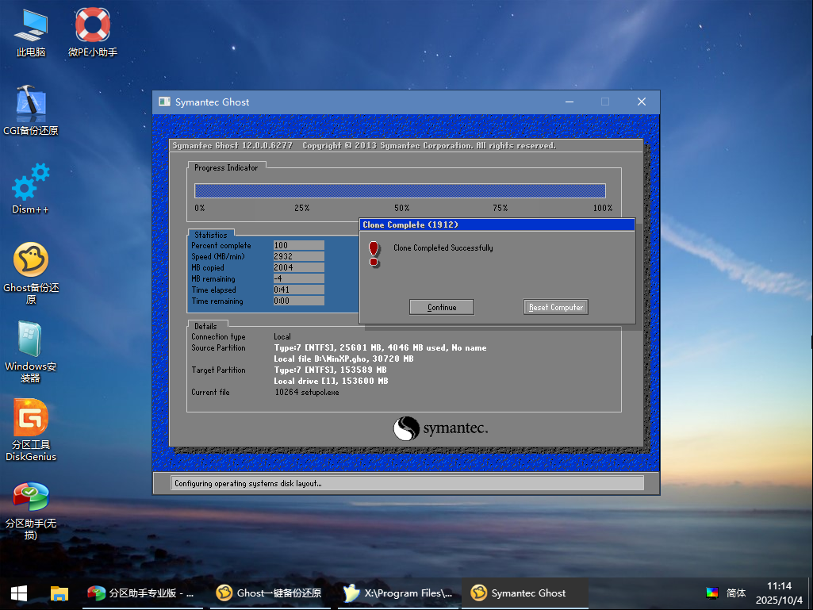Click the Source Partition Type:7 NTFS line
The image size is (813, 610).
(x=380, y=347)
